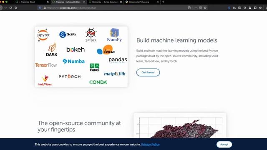The width and height of the screenshot is (267, 150).
Task: Click the Bokeh logo
Action: (76, 50)
